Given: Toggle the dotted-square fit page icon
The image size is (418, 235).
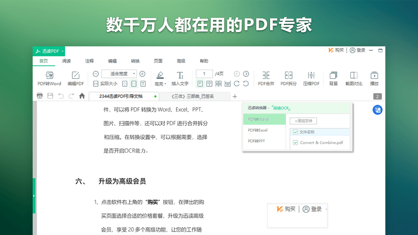Looking at the screenshot, I should (125, 84).
